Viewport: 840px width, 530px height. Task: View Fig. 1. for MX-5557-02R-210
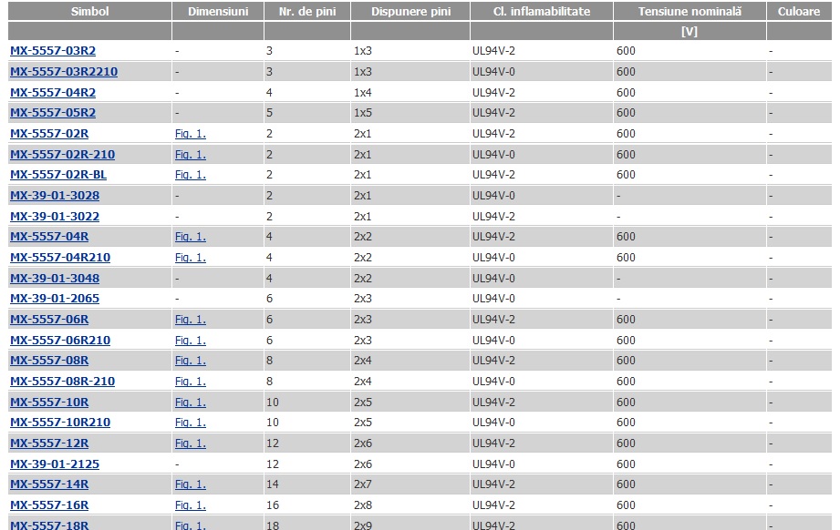click(x=191, y=155)
